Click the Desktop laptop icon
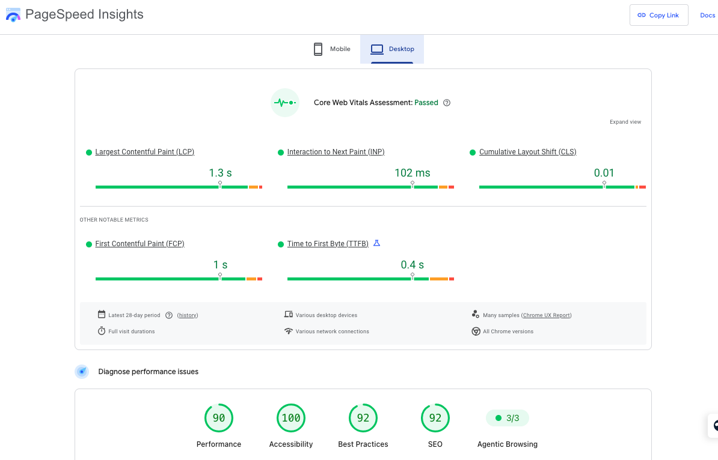The image size is (718, 460). [377, 49]
